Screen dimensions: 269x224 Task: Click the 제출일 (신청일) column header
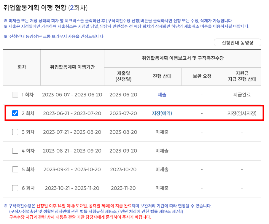(123, 76)
